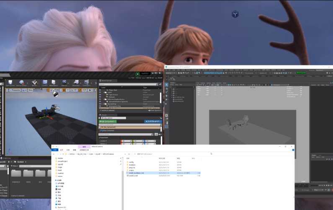This screenshot has height=210, width=333.
Task: Open the Show menu in the Unreal viewport
Action: pyautogui.click(x=31, y=90)
